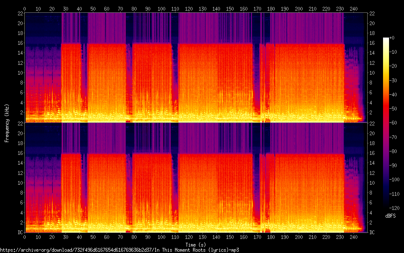Image resolution: width=404 pixels, height=253 pixels.
Task: Click the 240 tick on the bottom time axis
Action: [x=353, y=236]
